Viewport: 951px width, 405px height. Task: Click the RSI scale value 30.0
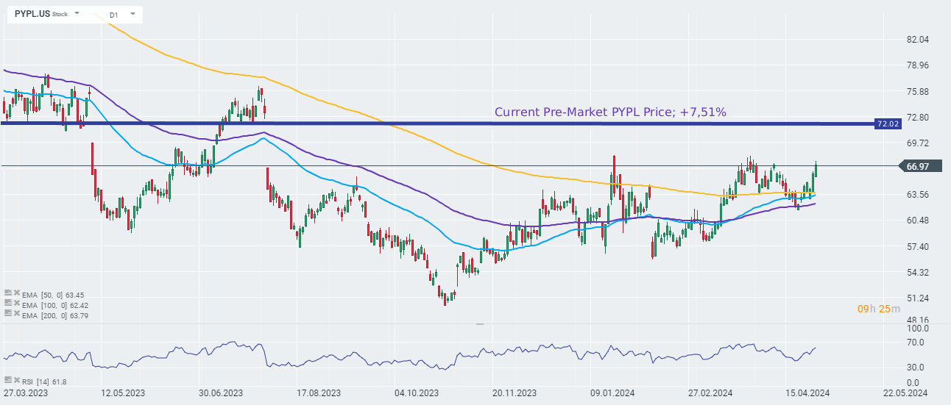[x=917, y=368]
